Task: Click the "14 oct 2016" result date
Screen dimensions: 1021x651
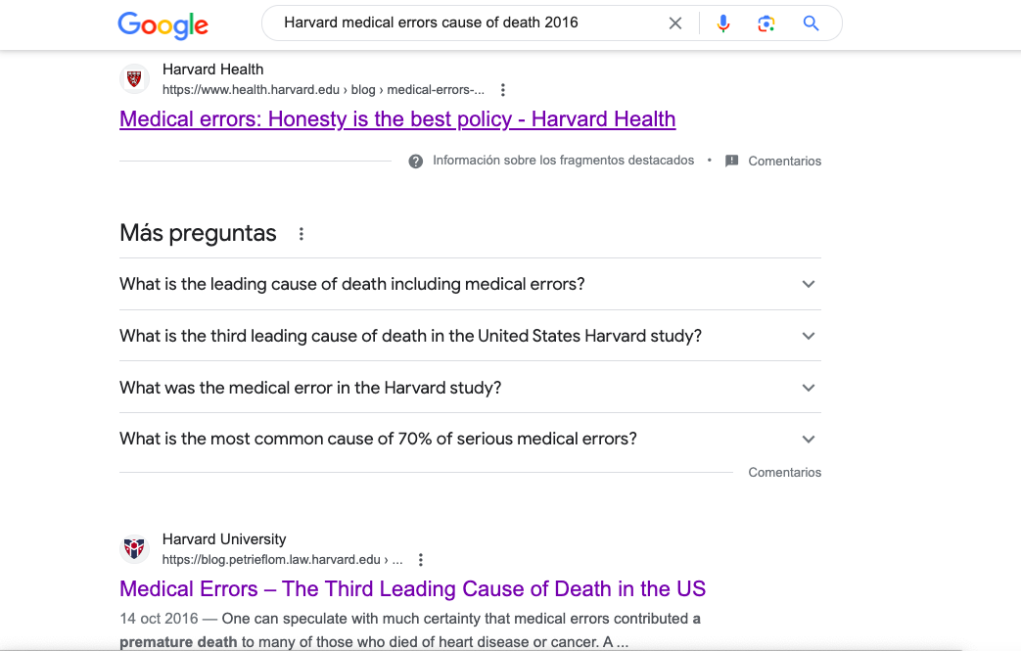Action: (159, 619)
